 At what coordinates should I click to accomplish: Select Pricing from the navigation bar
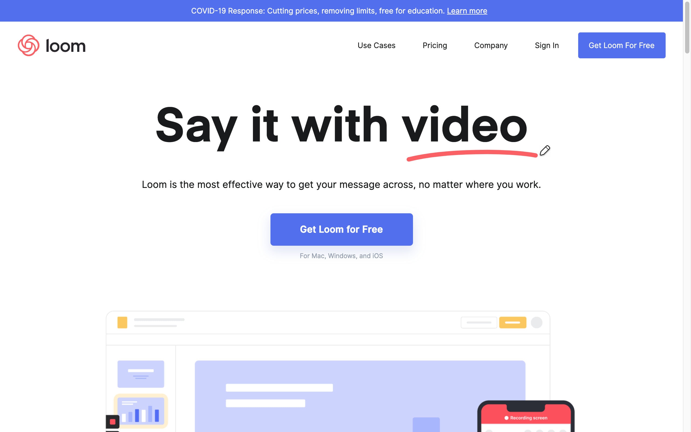click(x=435, y=45)
